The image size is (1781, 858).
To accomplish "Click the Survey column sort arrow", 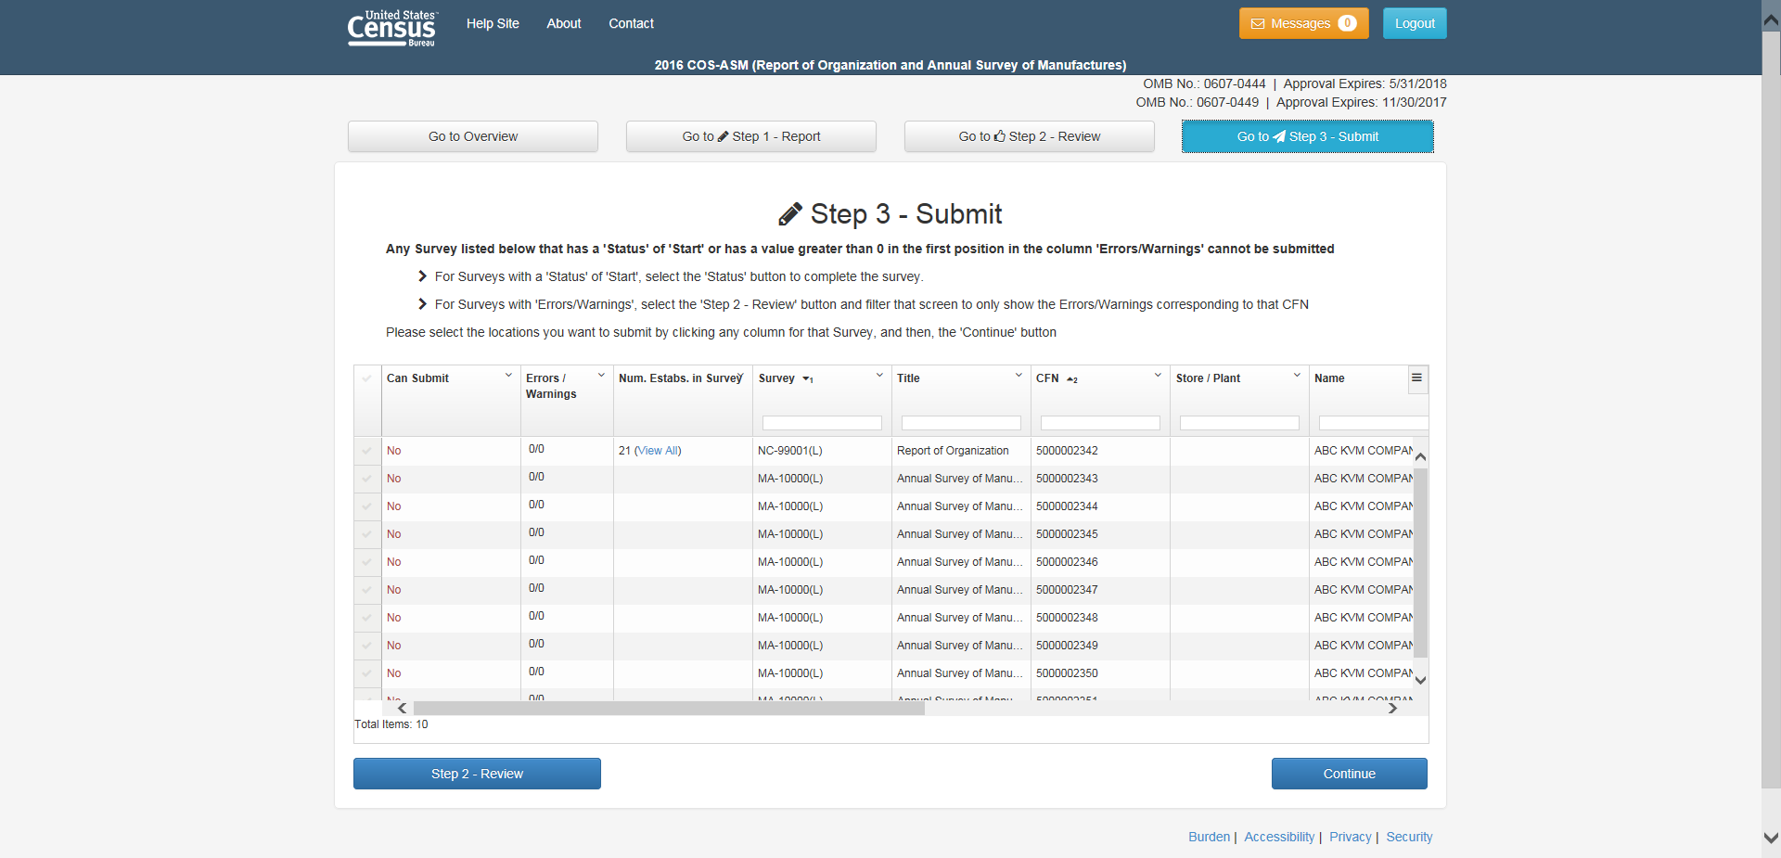I will [x=807, y=379].
